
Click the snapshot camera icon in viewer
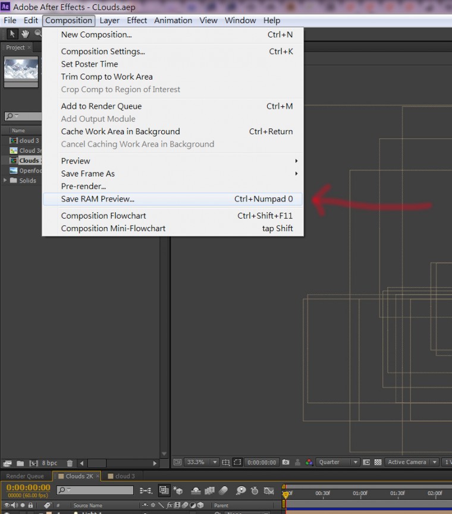286,462
